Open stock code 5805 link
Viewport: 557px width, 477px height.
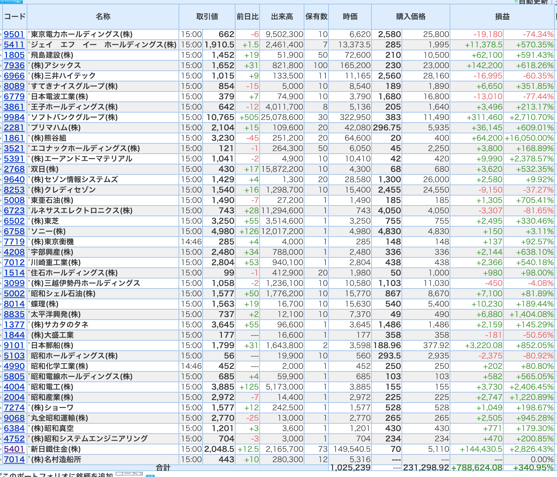[14, 377]
